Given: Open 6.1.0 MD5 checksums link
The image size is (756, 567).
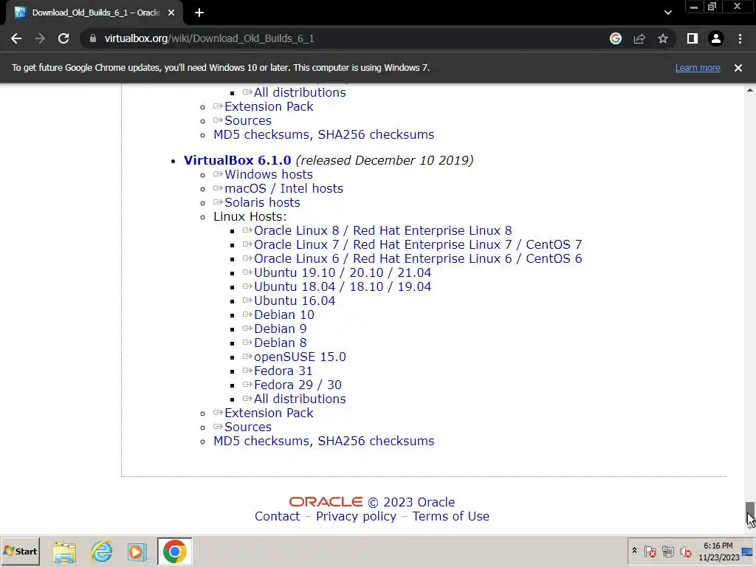Looking at the screenshot, I should pyautogui.click(x=261, y=441).
